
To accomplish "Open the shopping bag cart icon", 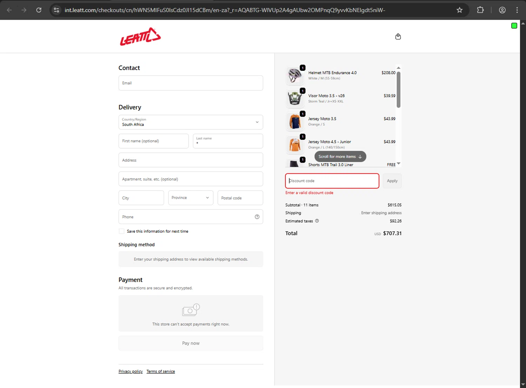I will [x=398, y=36].
